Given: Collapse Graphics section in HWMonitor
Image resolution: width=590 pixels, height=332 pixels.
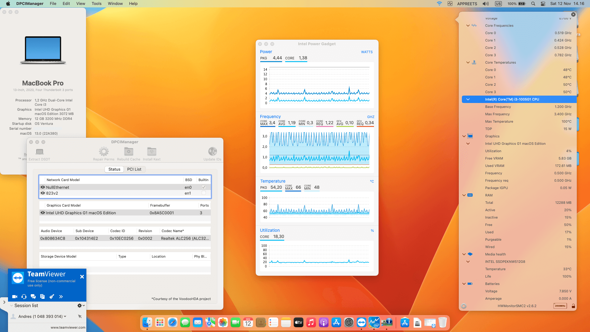Looking at the screenshot, I should (x=464, y=136).
